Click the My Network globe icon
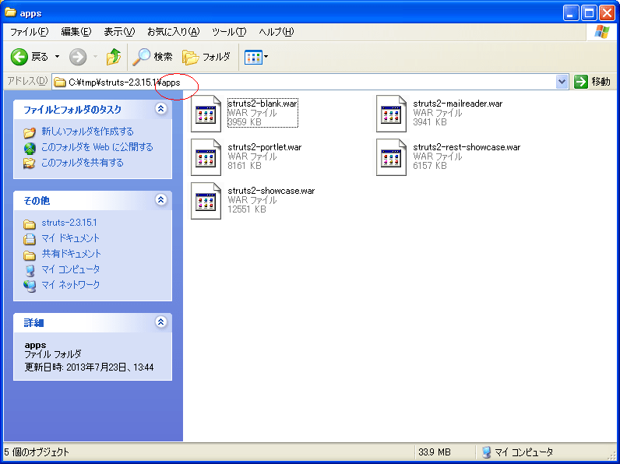Screen dimensions: 620x464 pos(30,286)
